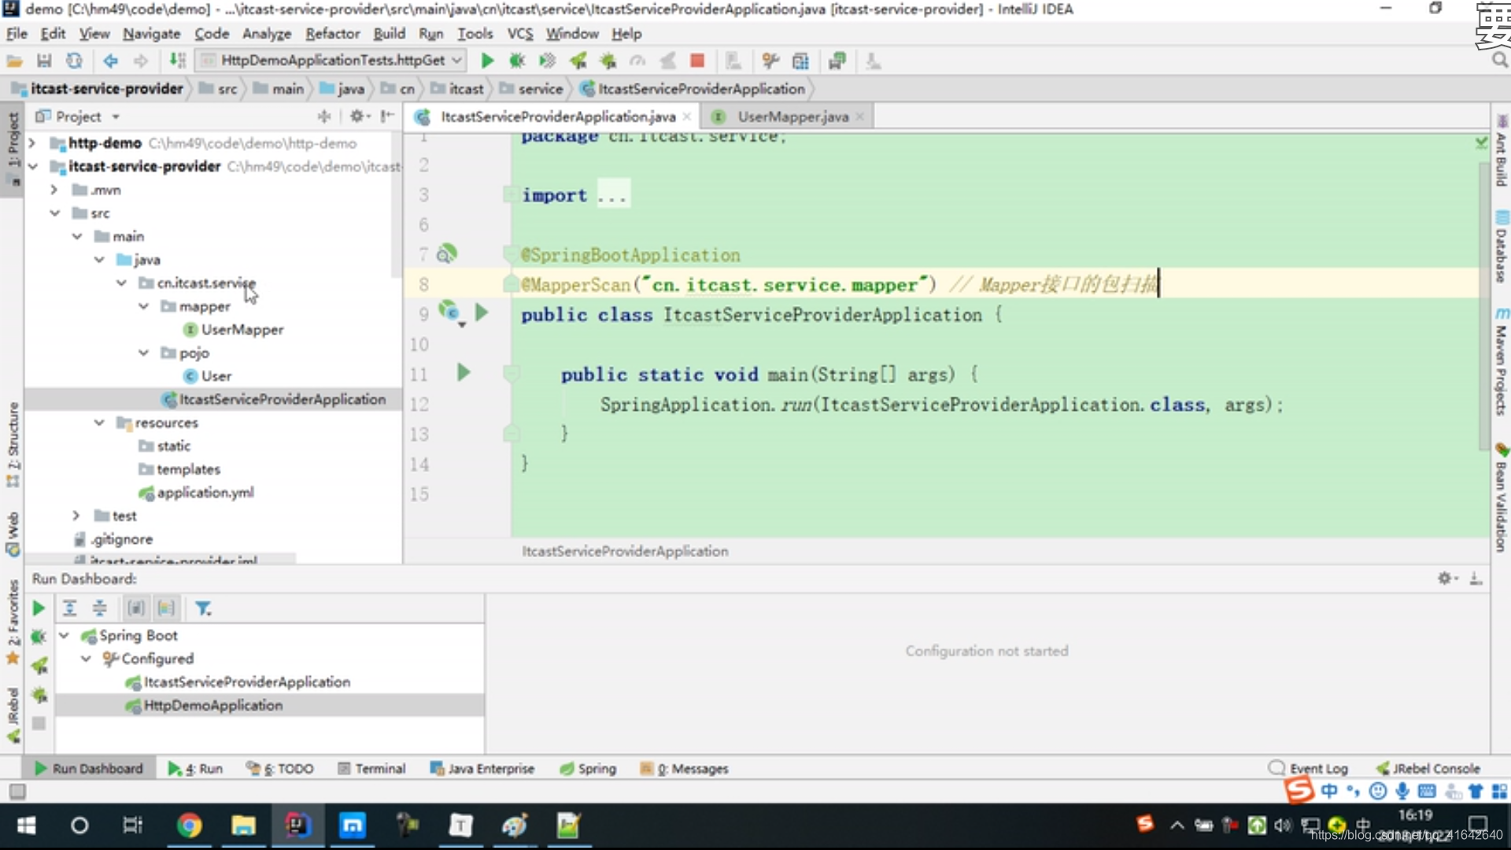This screenshot has width=1511, height=850.
Task: Toggle the Project tool window side tab
Action: [x=13, y=148]
